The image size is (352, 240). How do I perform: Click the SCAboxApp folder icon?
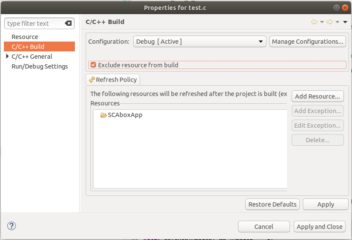point(103,115)
